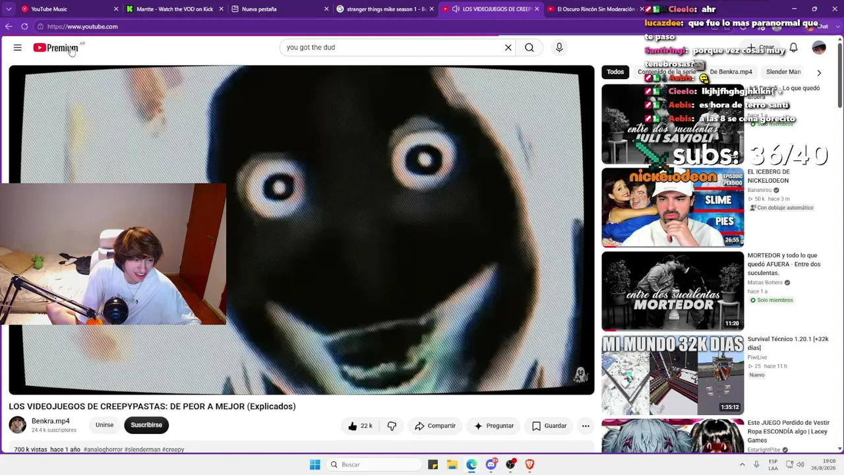Open the sticky notes taskbar app
The height and width of the screenshot is (475, 844).
[433, 464]
